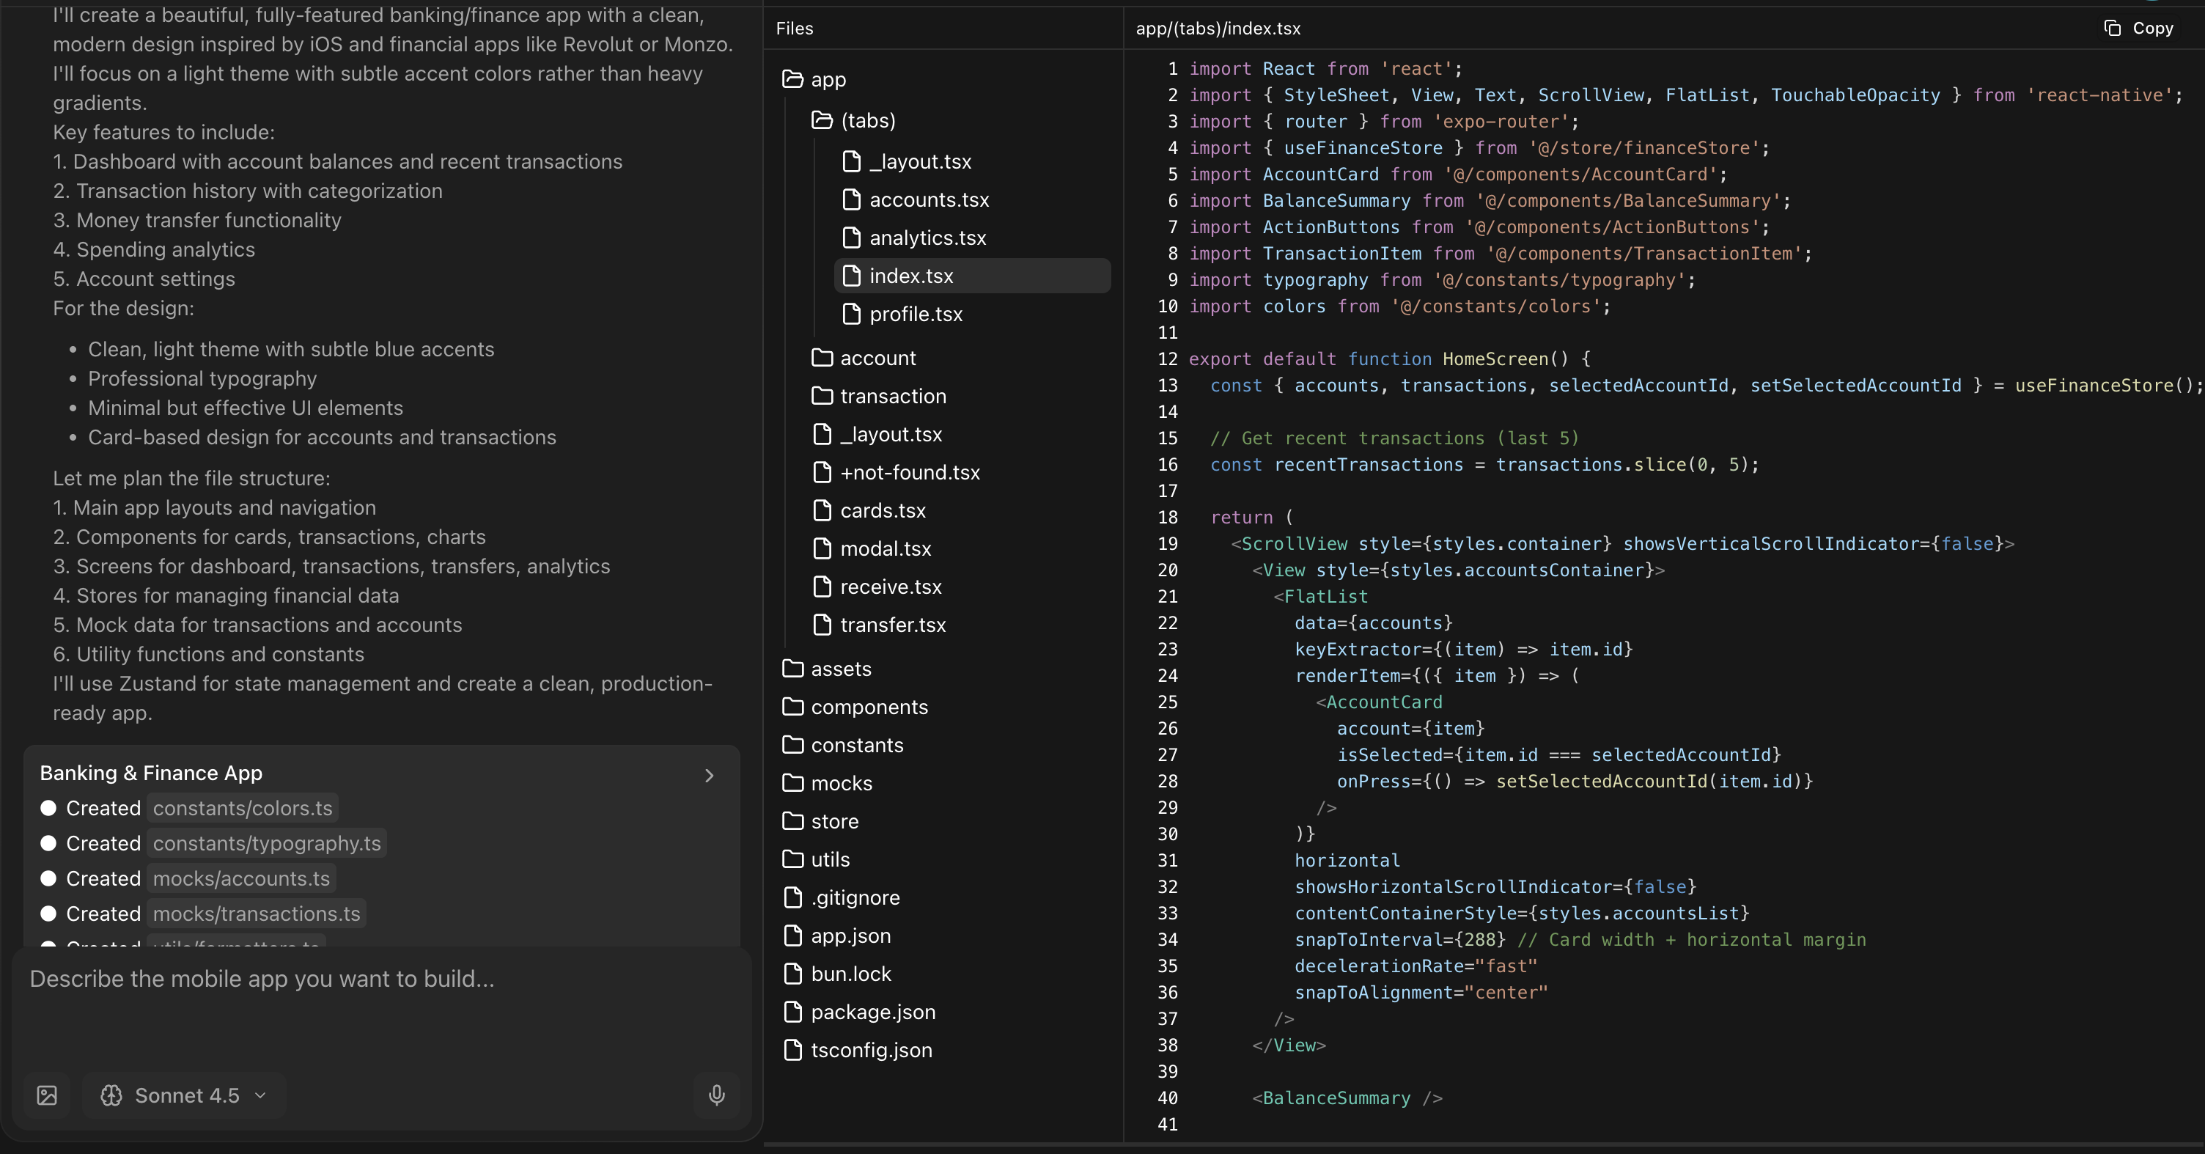
Task: Click the image attachment icon
Action: click(x=47, y=1095)
